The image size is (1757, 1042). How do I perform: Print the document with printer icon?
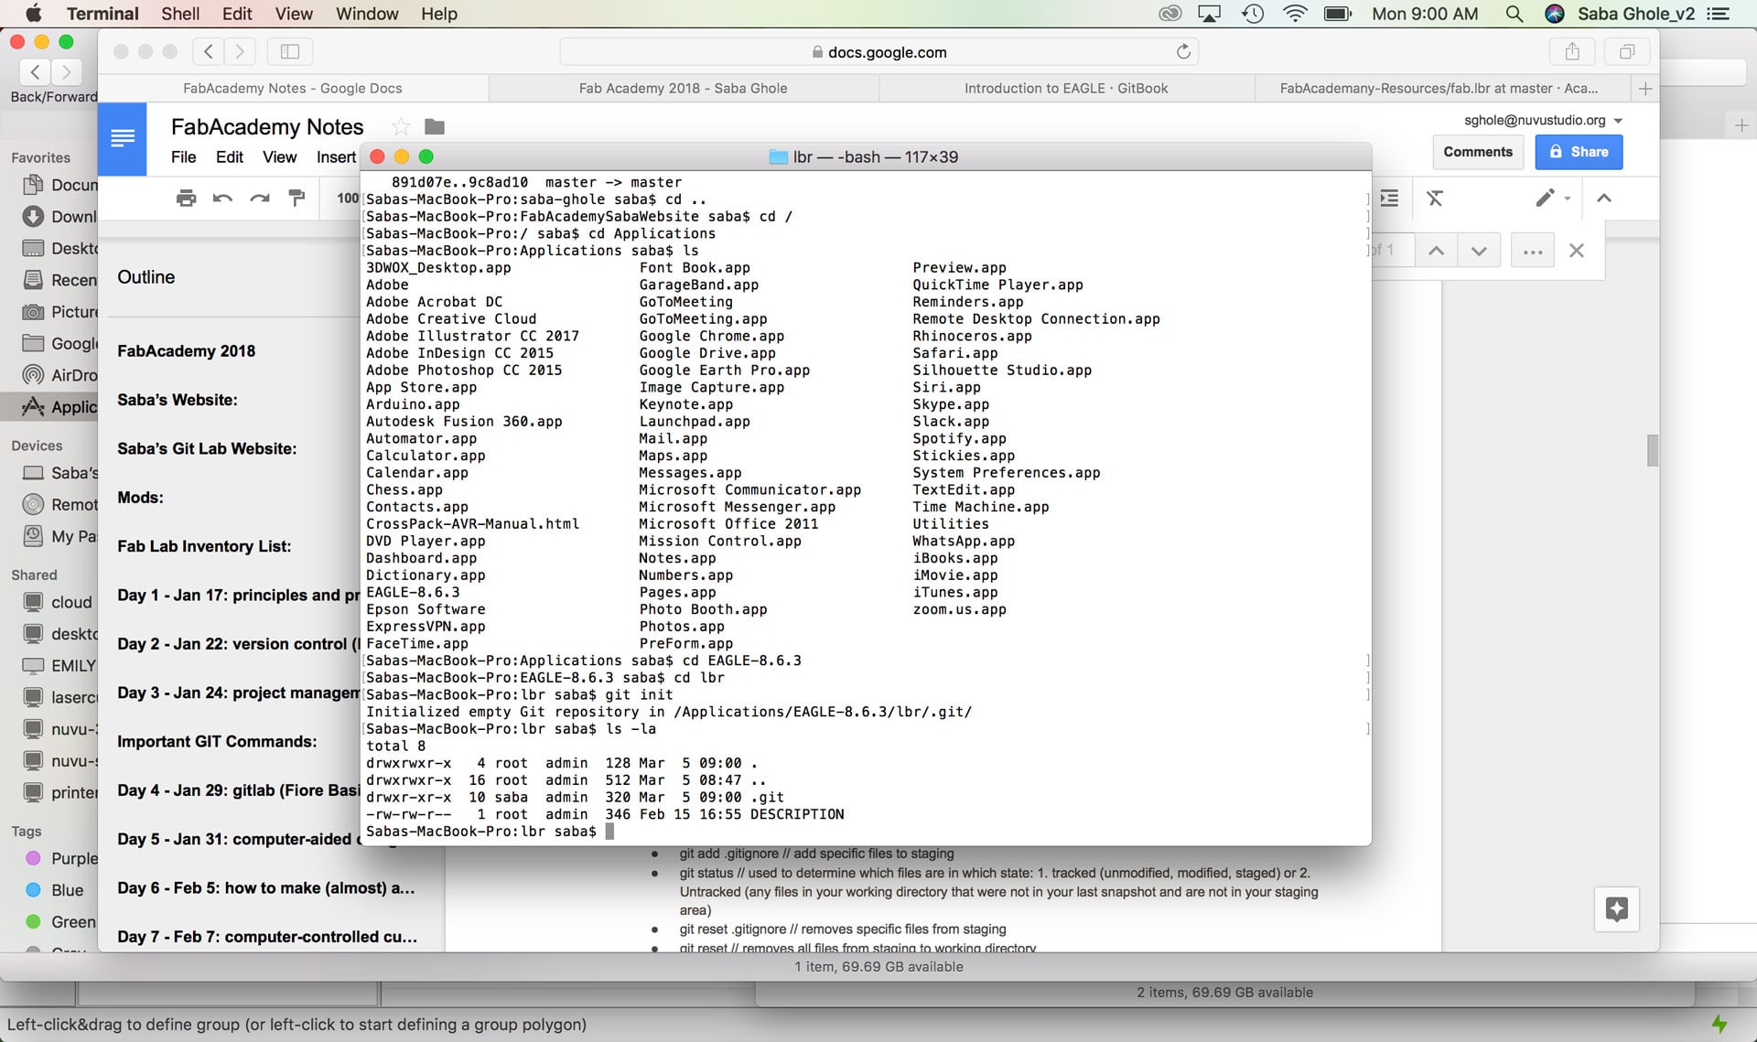186,198
